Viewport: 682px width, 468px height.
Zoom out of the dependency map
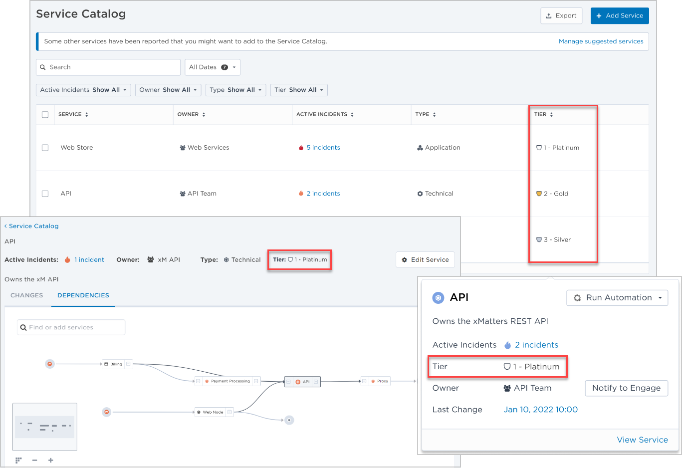coord(35,461)
